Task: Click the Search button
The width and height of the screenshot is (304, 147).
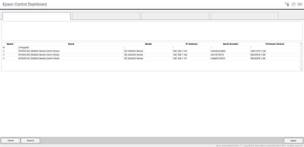Action: 30,140
